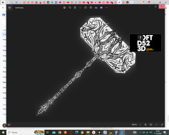Expand the tab list chevron in browser

click(x=7, y=2)
